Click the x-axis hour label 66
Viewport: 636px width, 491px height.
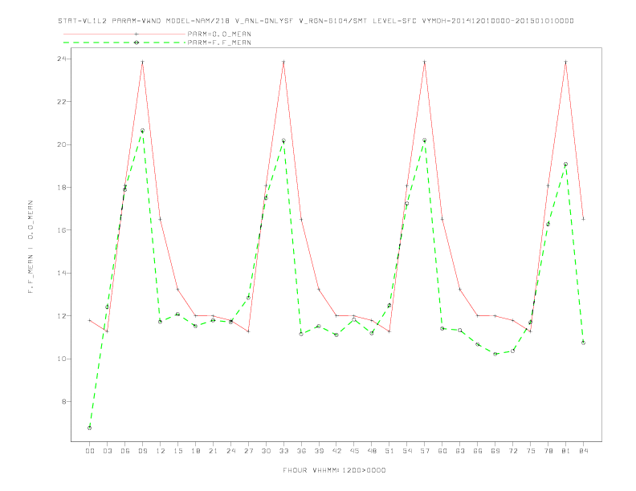click(478, 451)
